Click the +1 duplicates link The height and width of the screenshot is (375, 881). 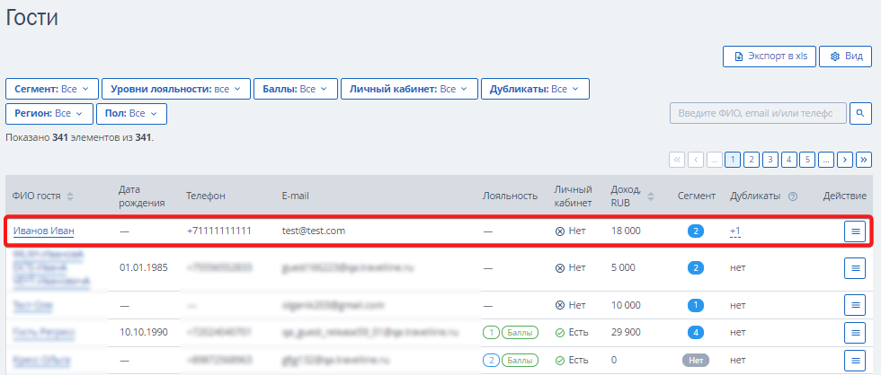[735, 231]
